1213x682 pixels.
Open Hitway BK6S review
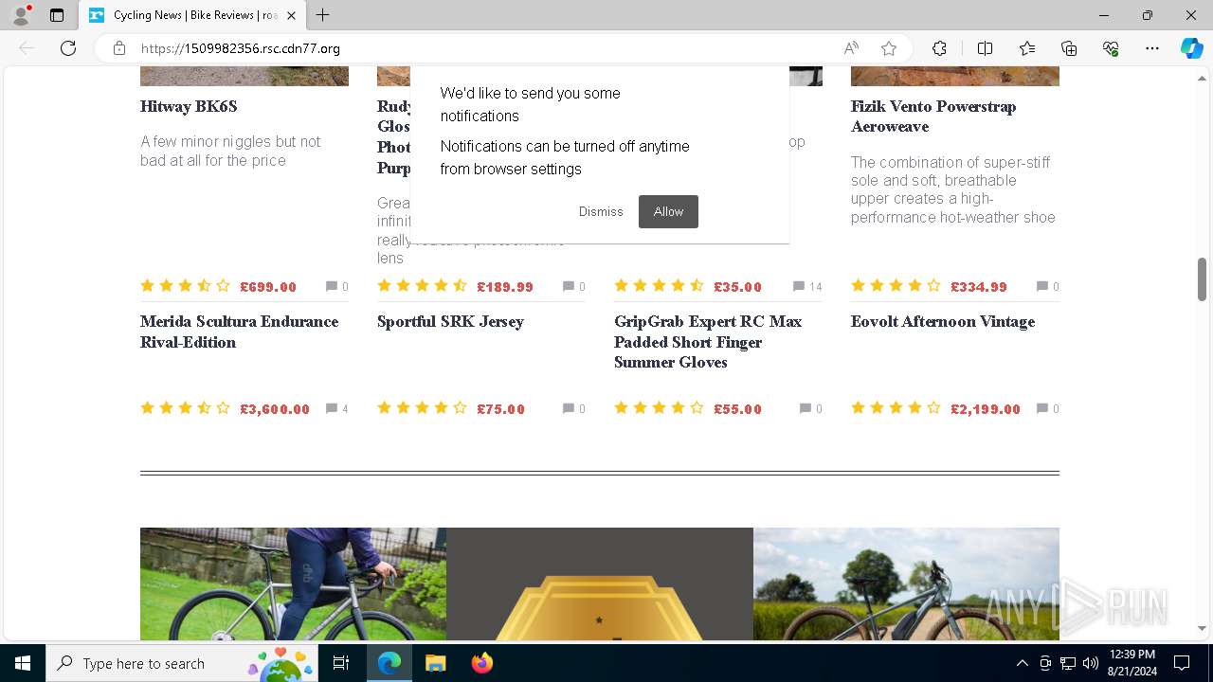pyautogui.click(x=189, y=106)
